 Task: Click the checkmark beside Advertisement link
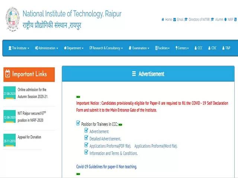(x=86, y=131)
